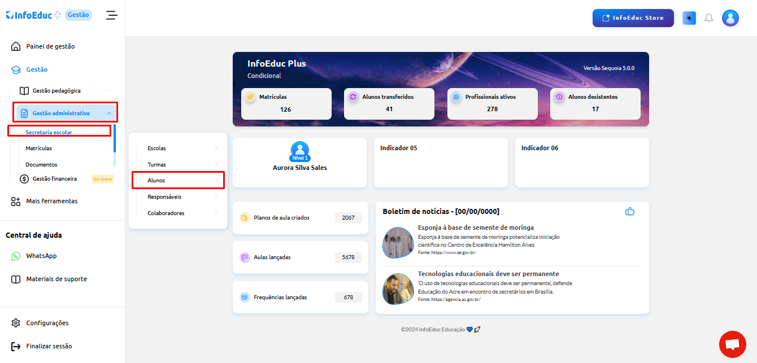757x363 pixels.
Task: Click the InfoEduc logo
Action: 33,16
